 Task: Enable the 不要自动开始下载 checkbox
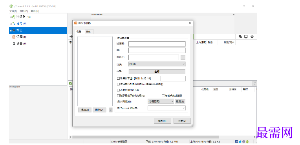pyautogui.click(x=118, y=90)
